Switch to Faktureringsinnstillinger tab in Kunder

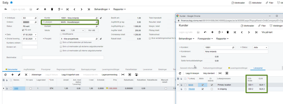(212, 68)
